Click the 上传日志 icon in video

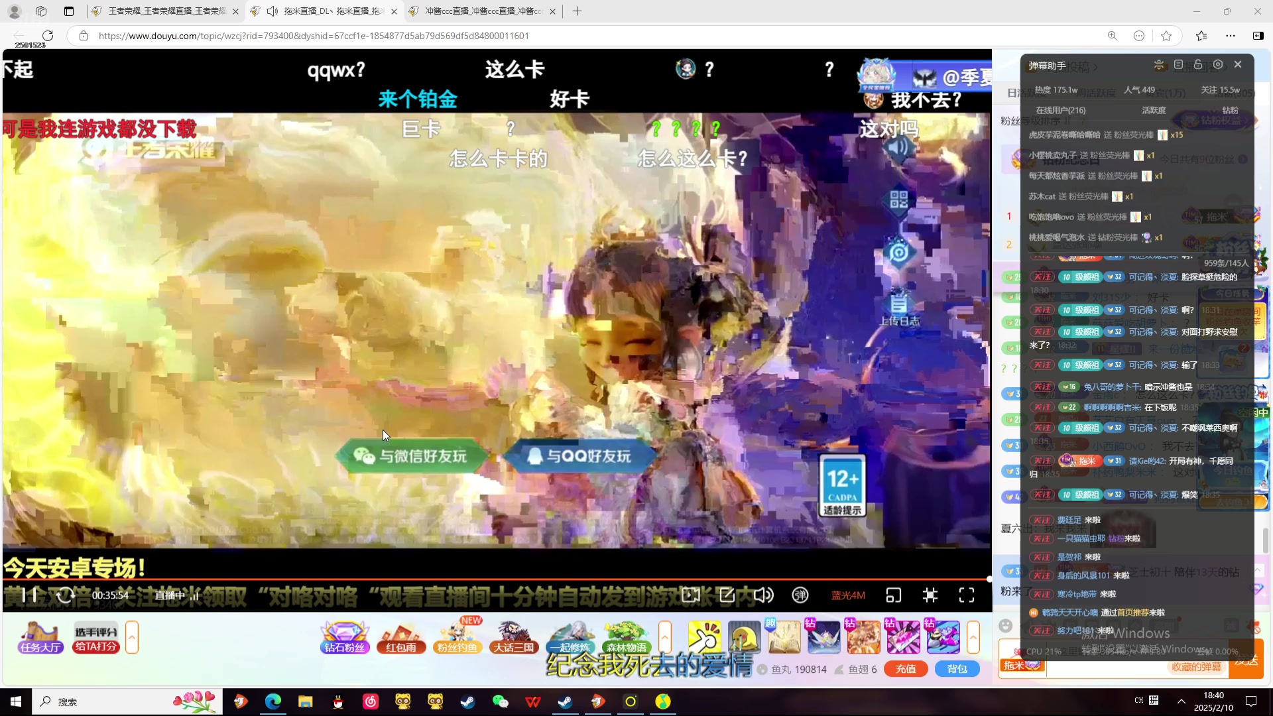click(x=899, y=308)
